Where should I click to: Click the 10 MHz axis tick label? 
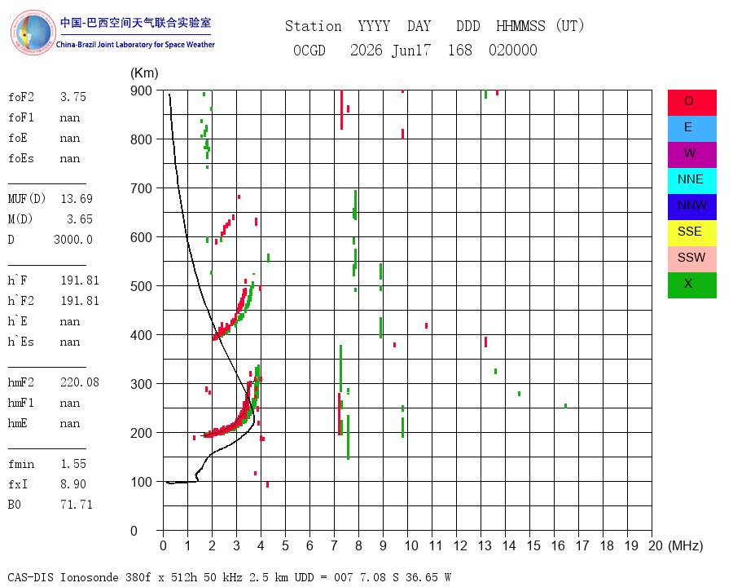click(x=411, y=545)
